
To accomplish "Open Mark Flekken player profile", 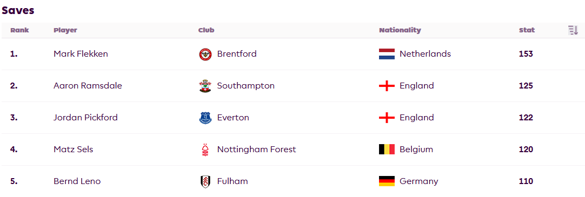I will pyautogui.click(x=81, y=54).
